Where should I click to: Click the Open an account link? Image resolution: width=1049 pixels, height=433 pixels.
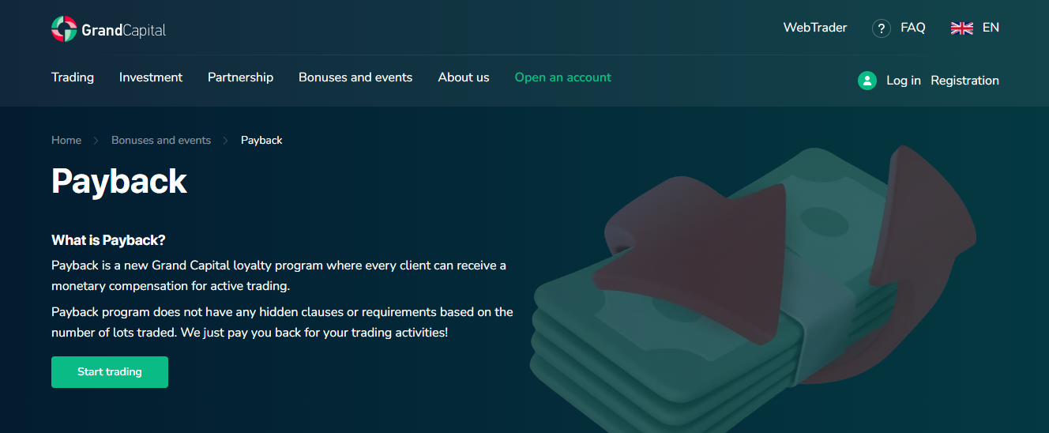562,77
